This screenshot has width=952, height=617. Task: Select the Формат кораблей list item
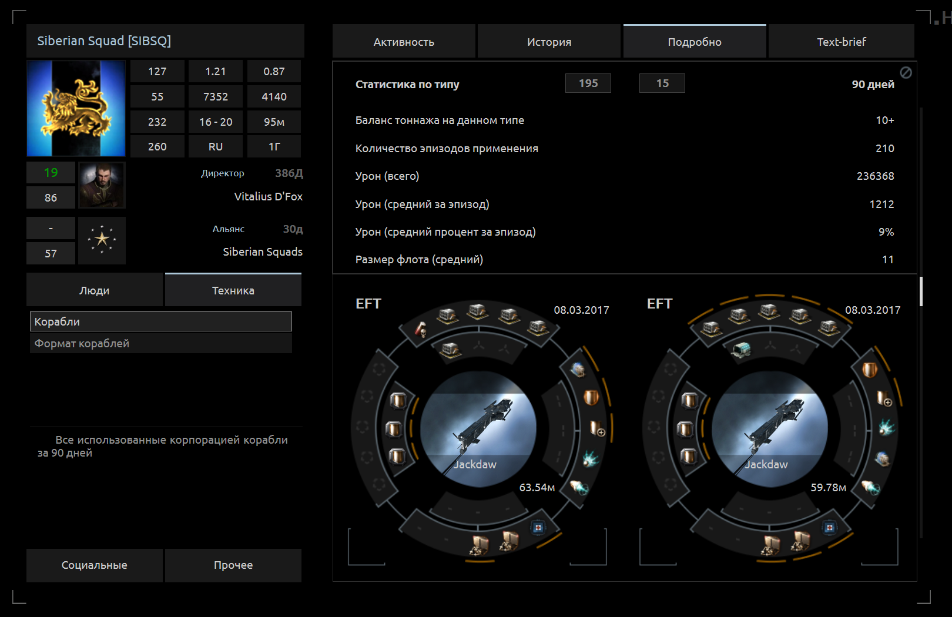coord(161,343)
